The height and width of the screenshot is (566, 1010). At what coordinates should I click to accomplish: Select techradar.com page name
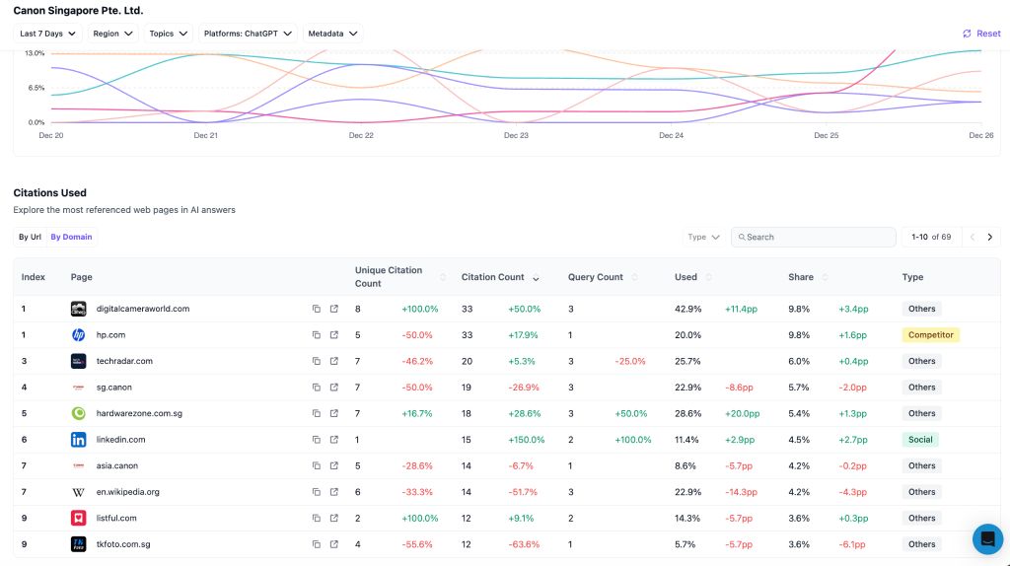pyautogui.click(x=124, y=361)
